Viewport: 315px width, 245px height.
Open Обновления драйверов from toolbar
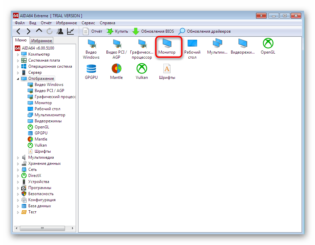click(x=205, y=31)
